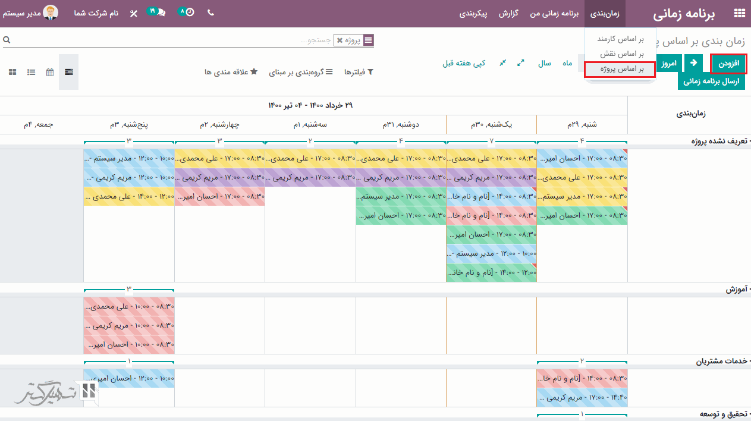
Task: Open the فیلترها filters dropdown
Action: click(358, 72)
